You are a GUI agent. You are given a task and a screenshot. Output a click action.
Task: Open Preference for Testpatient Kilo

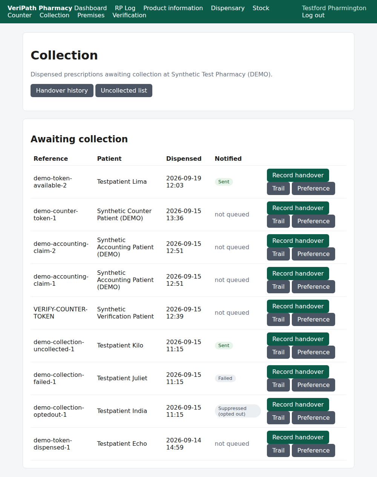(313, 352)
